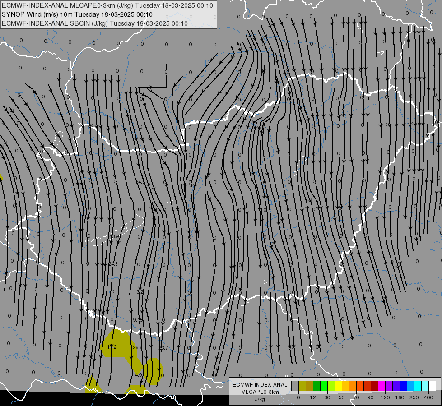Click the 12 tick label on legend
This screenshot has width=442, height=406.
pos(313,397)
